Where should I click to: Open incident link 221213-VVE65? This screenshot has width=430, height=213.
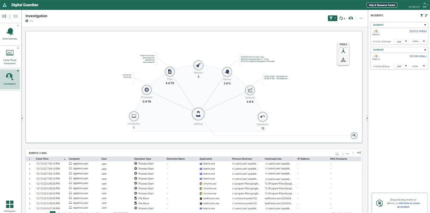pos(418,31)
